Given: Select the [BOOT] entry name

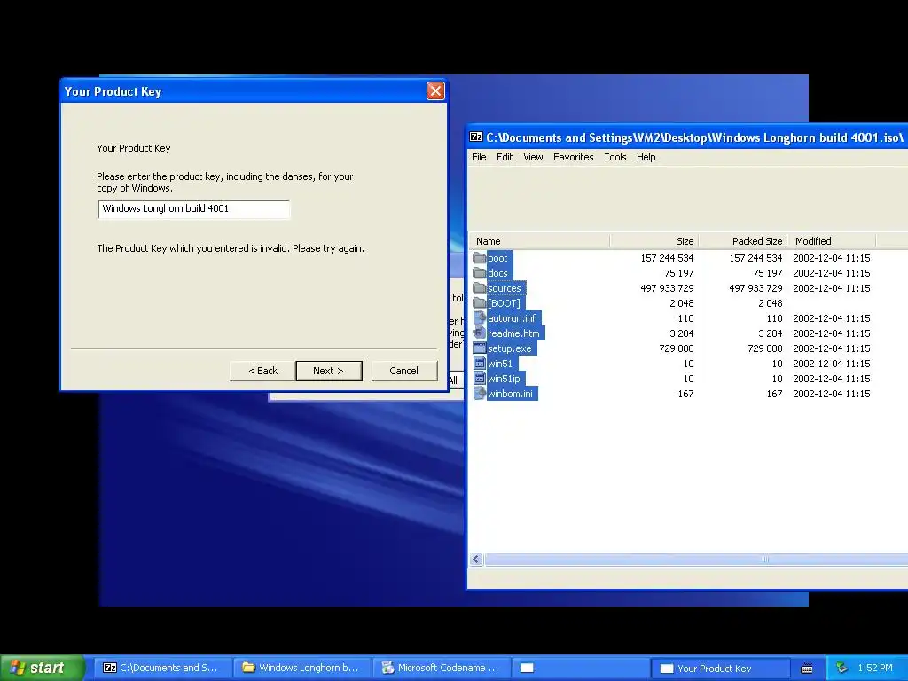Looking at the screenshot, I should pos(504,303).
